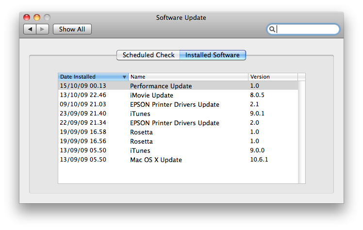The image size is (363, 230).
Task: Go forward with the right arrow button
Action: (42, 29)
